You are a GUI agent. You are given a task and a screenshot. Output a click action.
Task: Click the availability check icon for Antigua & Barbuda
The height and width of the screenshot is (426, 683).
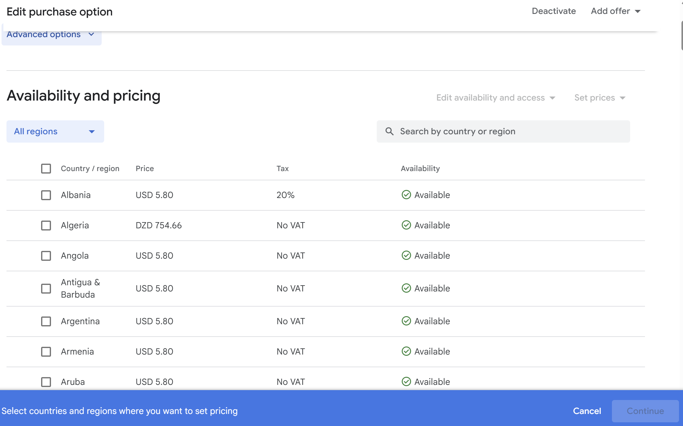point(406,288)
